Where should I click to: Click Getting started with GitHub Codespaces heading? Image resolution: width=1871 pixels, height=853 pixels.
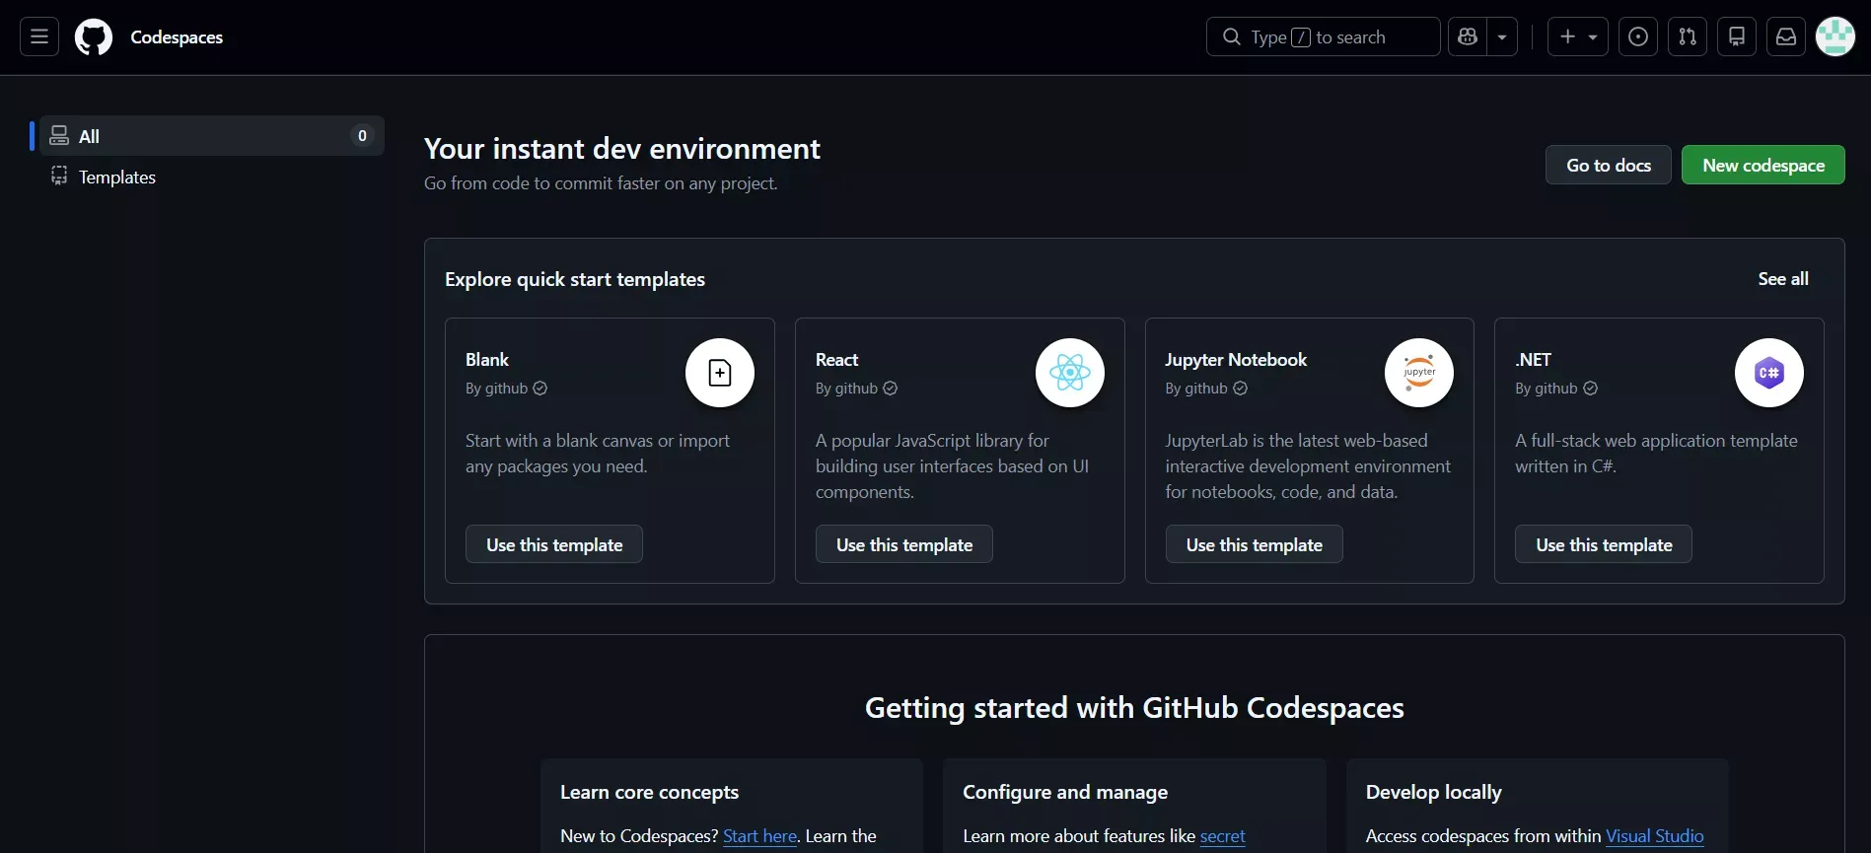[x=1134, y=708]
